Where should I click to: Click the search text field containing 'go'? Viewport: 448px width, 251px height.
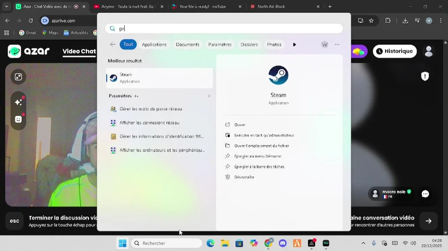click(x=224, y=29)
